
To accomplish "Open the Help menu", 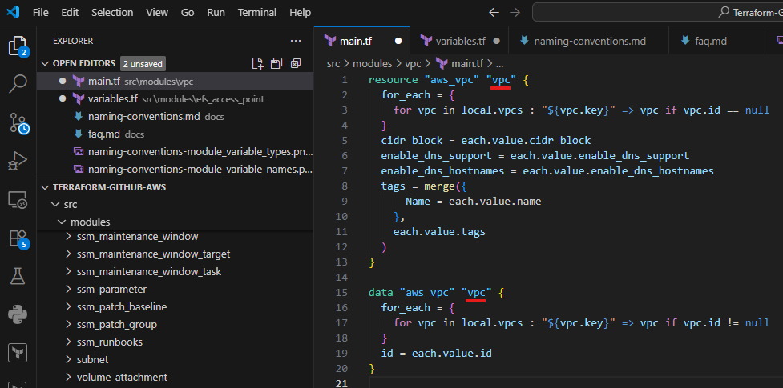I will point(300,13).
